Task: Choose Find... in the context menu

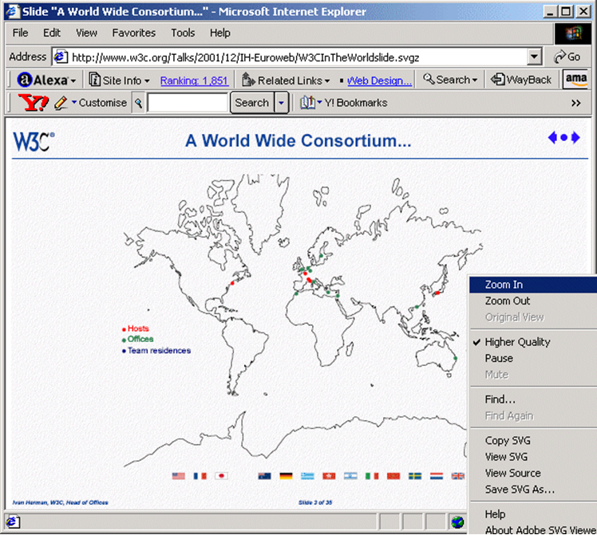Action: pos(533,399)
